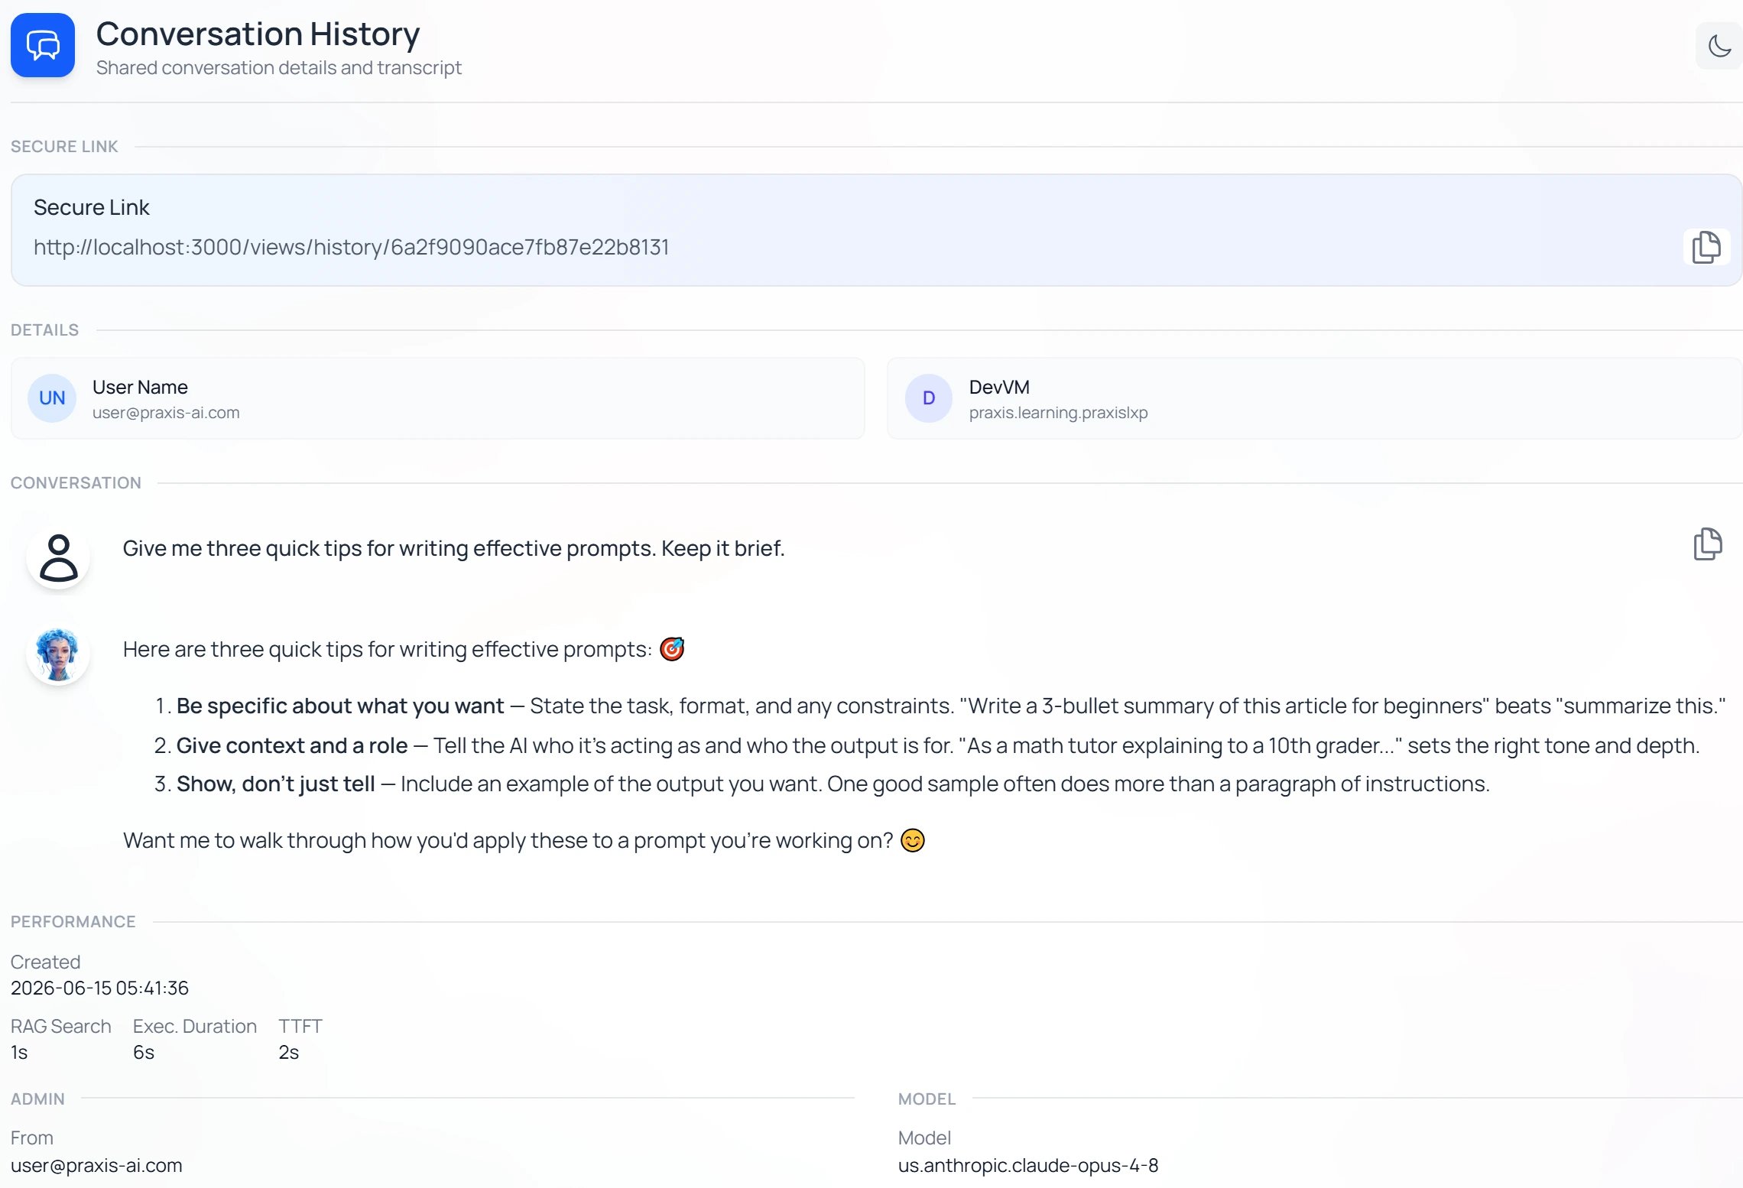This screenshot has width=1743, height=1188.
Task: Click the DevVM details card
Action: coord(1315,398)
